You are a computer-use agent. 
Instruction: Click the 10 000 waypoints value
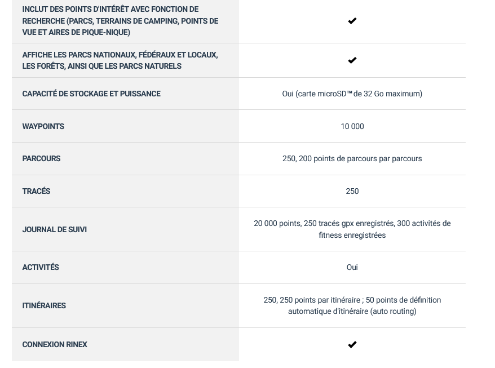pyautogui.click(x=352, y=126)
